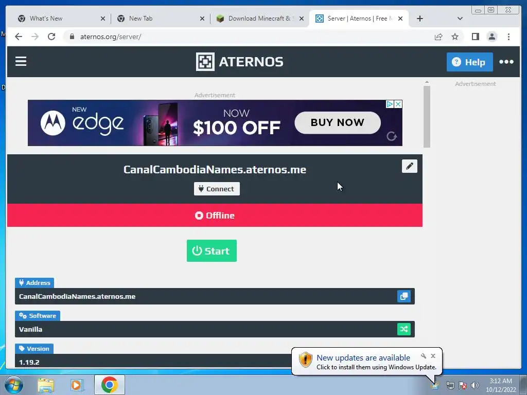Switch to the New Tab tab
The image size is (527, 395).
pos(159,19)
